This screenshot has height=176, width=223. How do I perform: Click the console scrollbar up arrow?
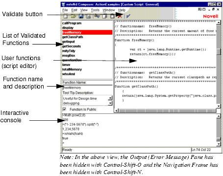click(x=219, y=116)
